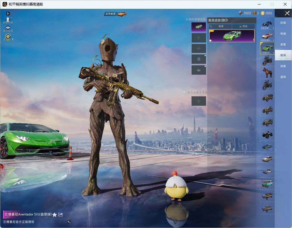Click the yellow chick pet

pos(176,186)
